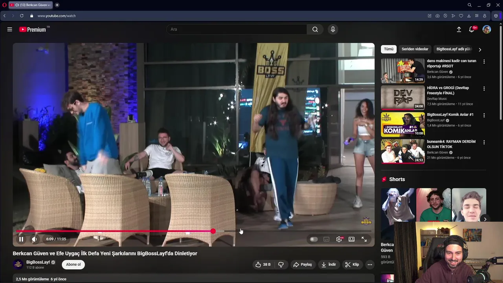Image resolution: width=503 pixels, height=283 pixels.
Task: Create a clip with Klip button
Action: click(352, 265)
